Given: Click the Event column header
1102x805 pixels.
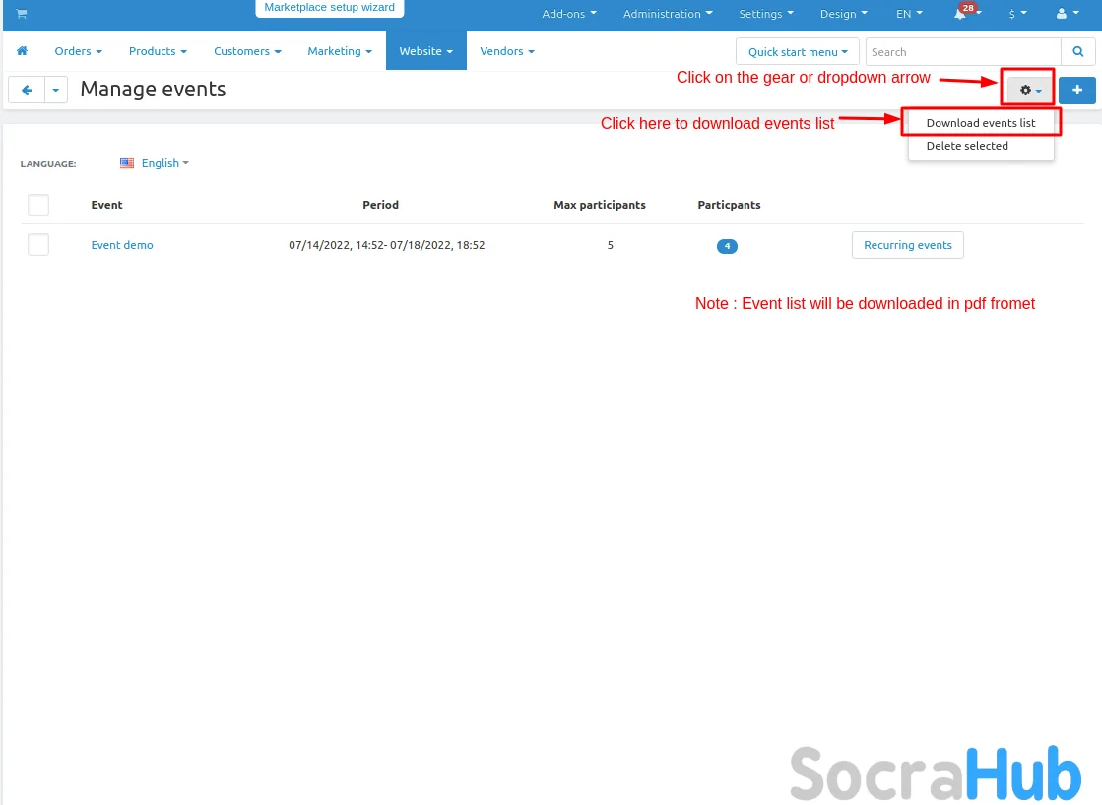Looking at the screenshot, I should (106, 205).
